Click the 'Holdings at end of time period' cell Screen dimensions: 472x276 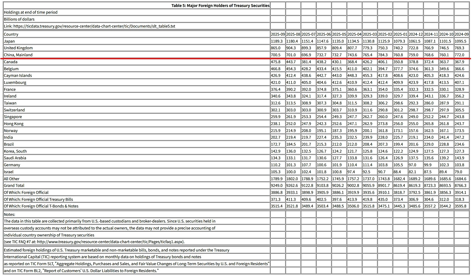31,12
